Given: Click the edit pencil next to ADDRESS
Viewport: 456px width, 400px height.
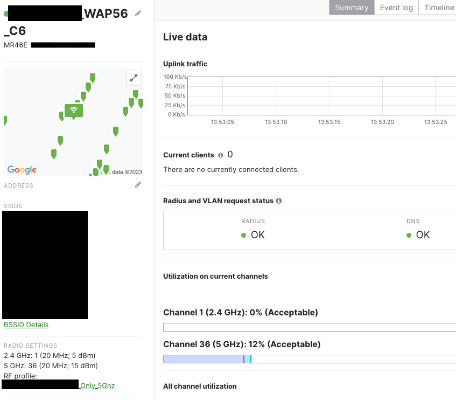Looking at the screenshot, I should click(138, 184).
